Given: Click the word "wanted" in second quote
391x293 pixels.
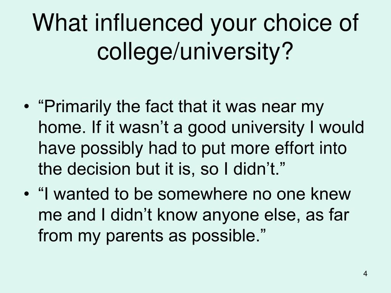Looking at the screenshot, I should [x=82, y=194].
